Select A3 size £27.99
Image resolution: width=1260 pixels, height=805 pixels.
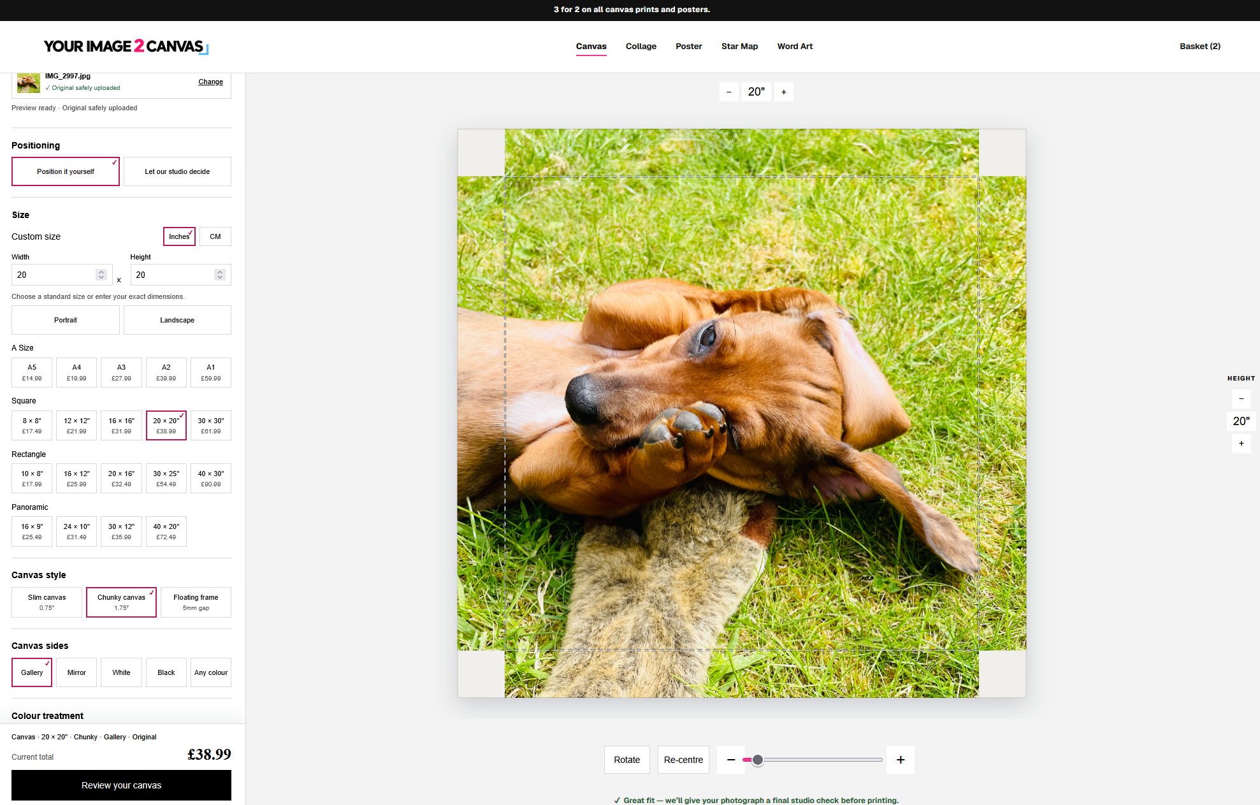[121, 372]
